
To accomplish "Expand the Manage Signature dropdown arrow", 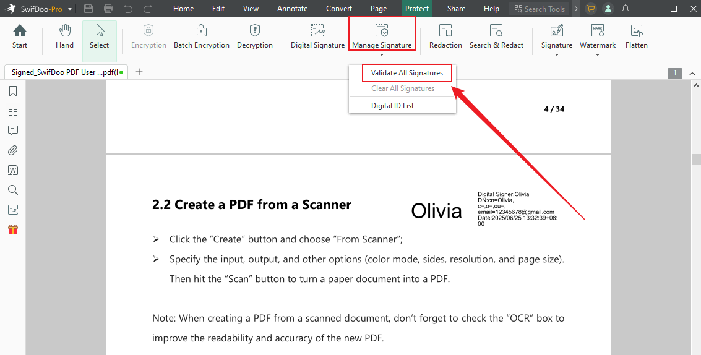I will (x=382, y=56).
